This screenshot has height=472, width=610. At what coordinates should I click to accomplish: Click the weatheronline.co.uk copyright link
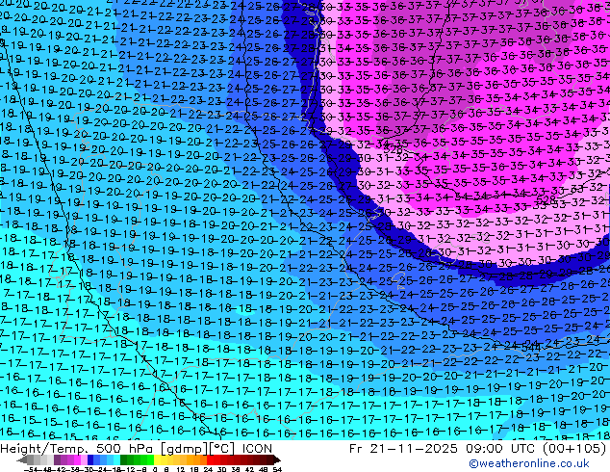529,463
